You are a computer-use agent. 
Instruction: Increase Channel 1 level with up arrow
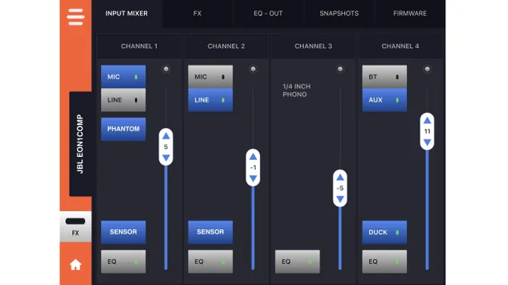166,136
